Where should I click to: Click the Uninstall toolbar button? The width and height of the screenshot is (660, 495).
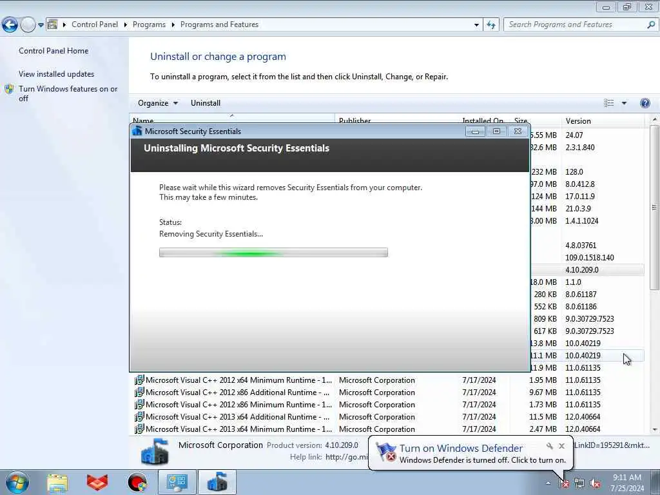point(206,103)
